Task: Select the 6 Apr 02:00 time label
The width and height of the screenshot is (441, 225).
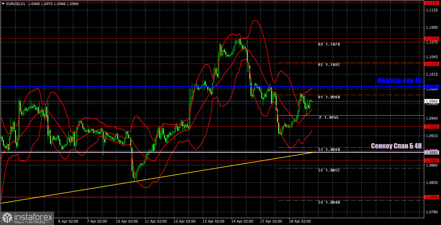Action: (68, 221)
